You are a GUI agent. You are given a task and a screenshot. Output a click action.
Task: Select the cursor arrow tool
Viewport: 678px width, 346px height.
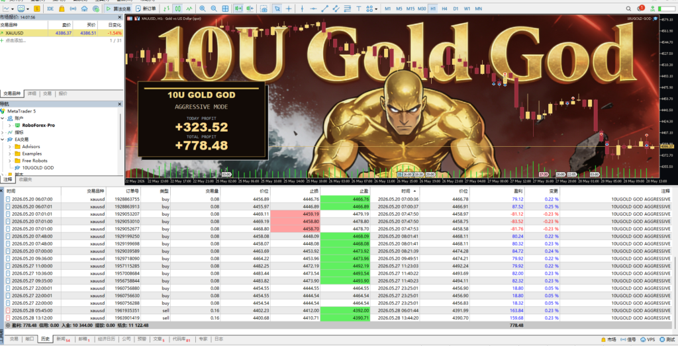coord(277,9)
